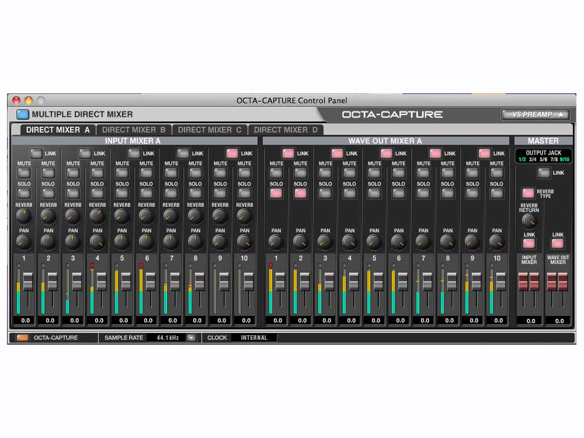Viewport: 584px width, 438px height.
Task: Disable LINK for wave out channels 3/4
Action: point(337,153)
